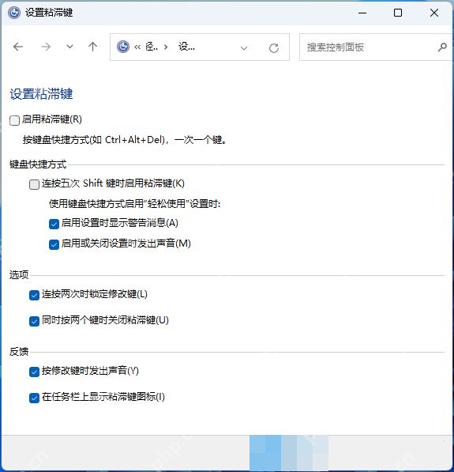Screen dimensions: 454x472
Task: Click the forward navigation arrow
Action: [x=46, y=47]
